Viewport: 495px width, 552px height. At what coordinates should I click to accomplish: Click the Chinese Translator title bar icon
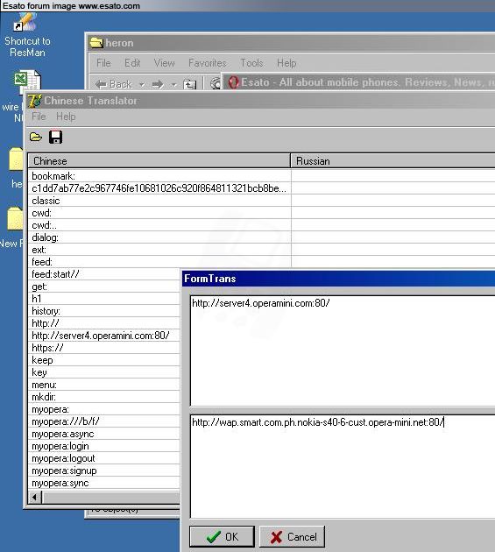[x=34, y=101]
